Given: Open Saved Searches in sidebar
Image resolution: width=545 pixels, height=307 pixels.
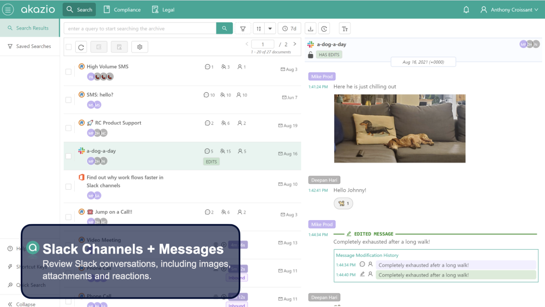Looking at the screenshot, I should point(30,46).
